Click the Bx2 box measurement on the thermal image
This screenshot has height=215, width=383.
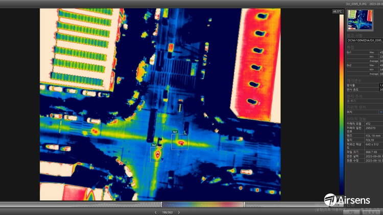(156, 154)
